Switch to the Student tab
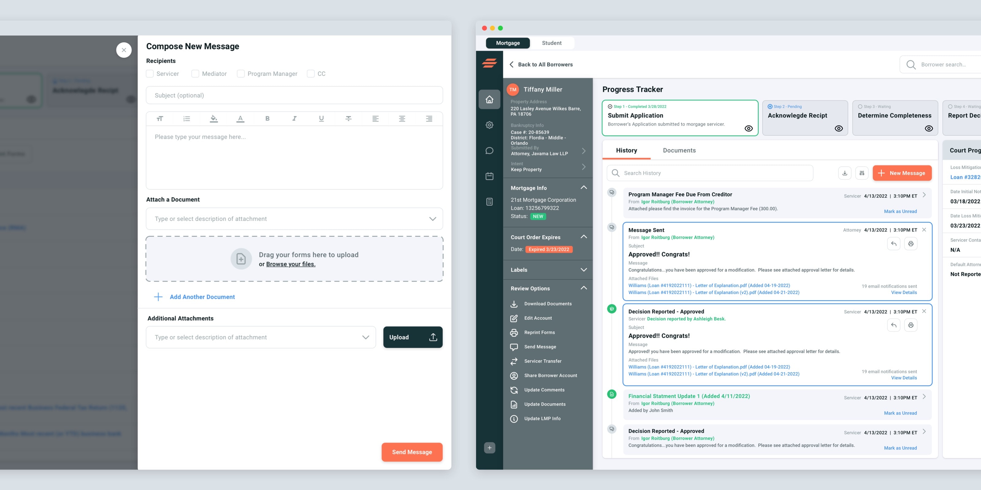 pos(552,43)
